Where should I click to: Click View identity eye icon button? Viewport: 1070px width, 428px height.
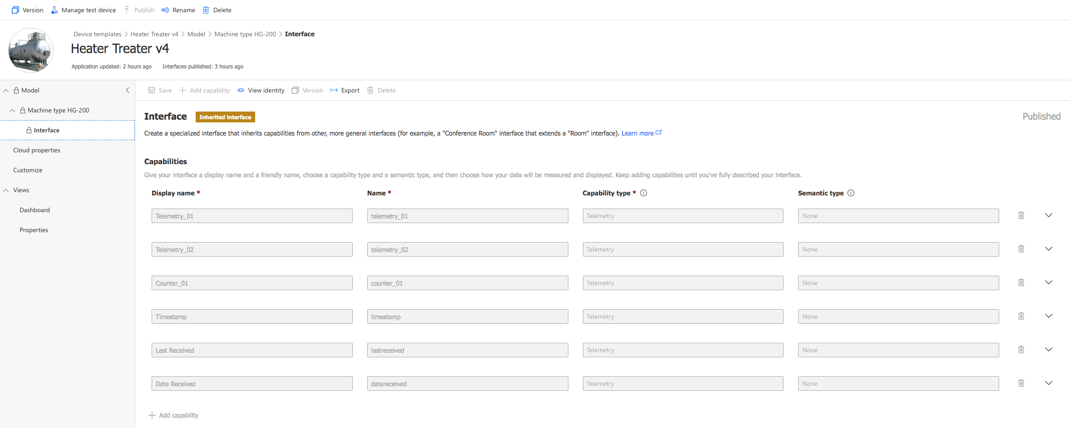(261, 90)
